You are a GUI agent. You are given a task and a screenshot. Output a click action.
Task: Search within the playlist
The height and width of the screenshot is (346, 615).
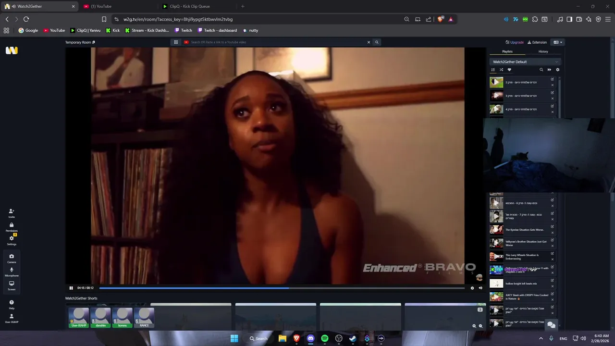(541, 70)
